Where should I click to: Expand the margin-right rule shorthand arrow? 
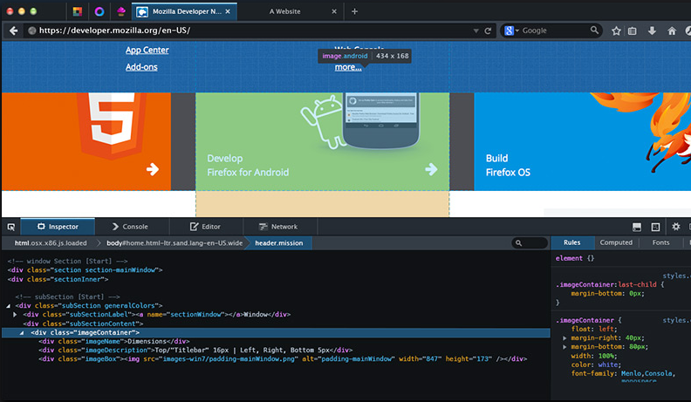[564, 338]
